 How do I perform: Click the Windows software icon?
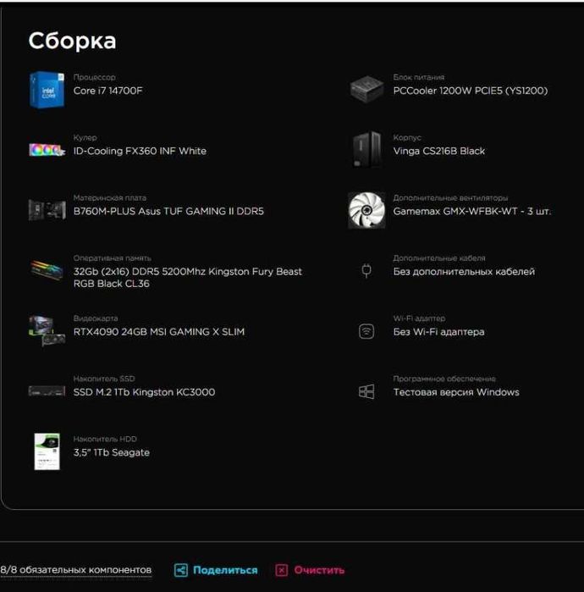tap(366, 391)
